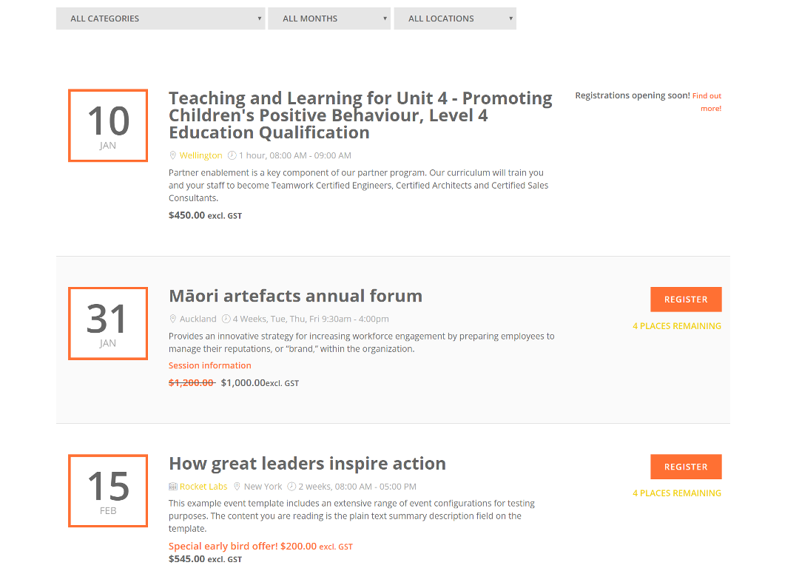Viewport: 799px width, 568px height.
Task: Open the All Categories dropdown
Action: tap(161, 18)
